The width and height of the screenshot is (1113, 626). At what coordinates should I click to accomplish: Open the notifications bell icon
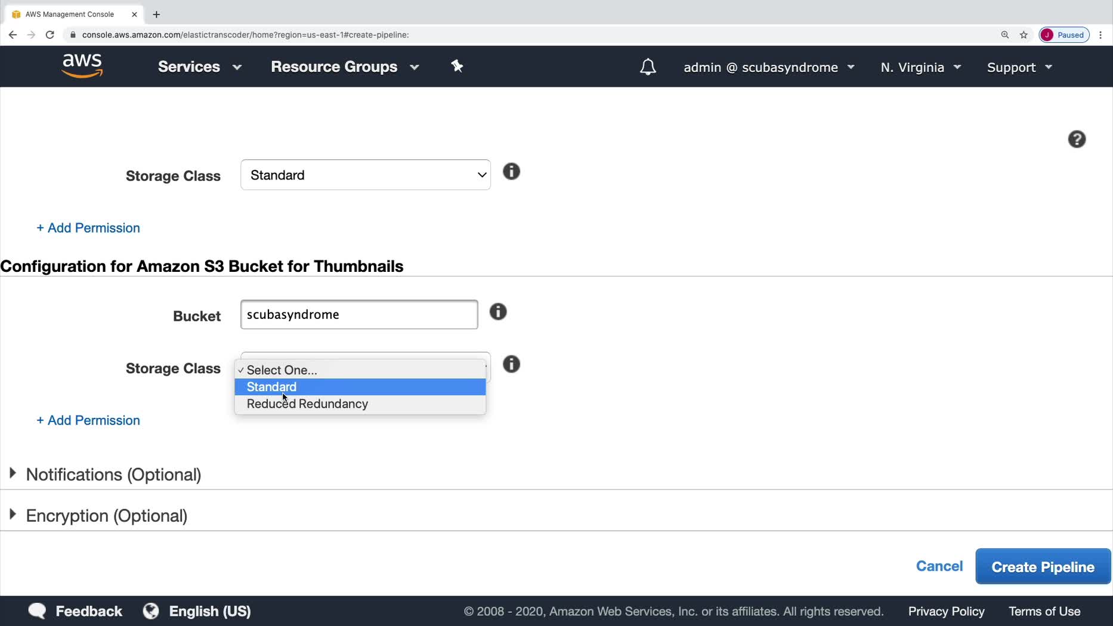pos(648,67)
